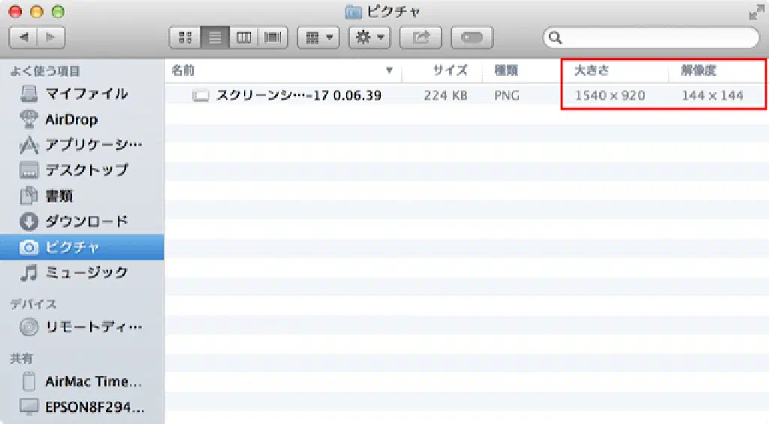Click the Share toolbar button
769x424 pixels.
click(421, 37)
